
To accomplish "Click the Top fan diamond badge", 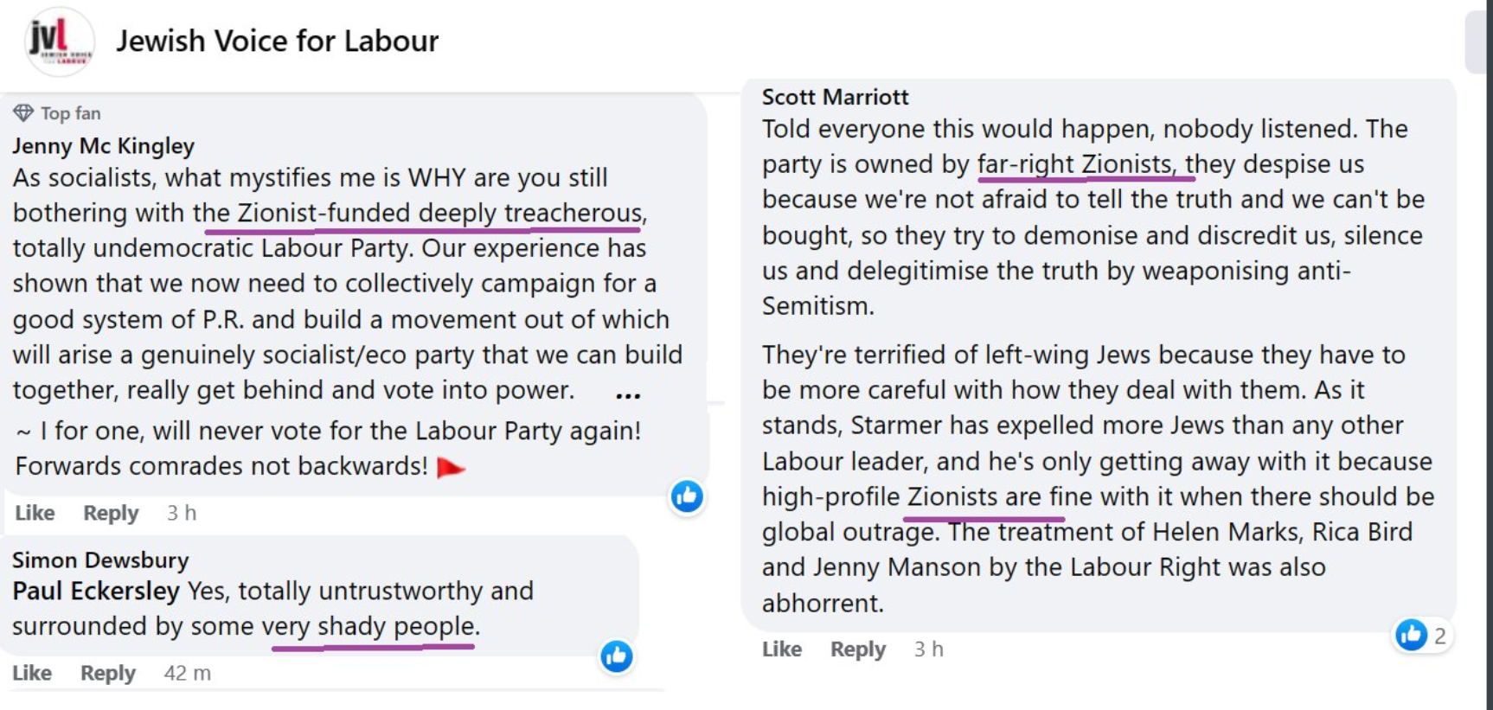I will coord(23,113).
